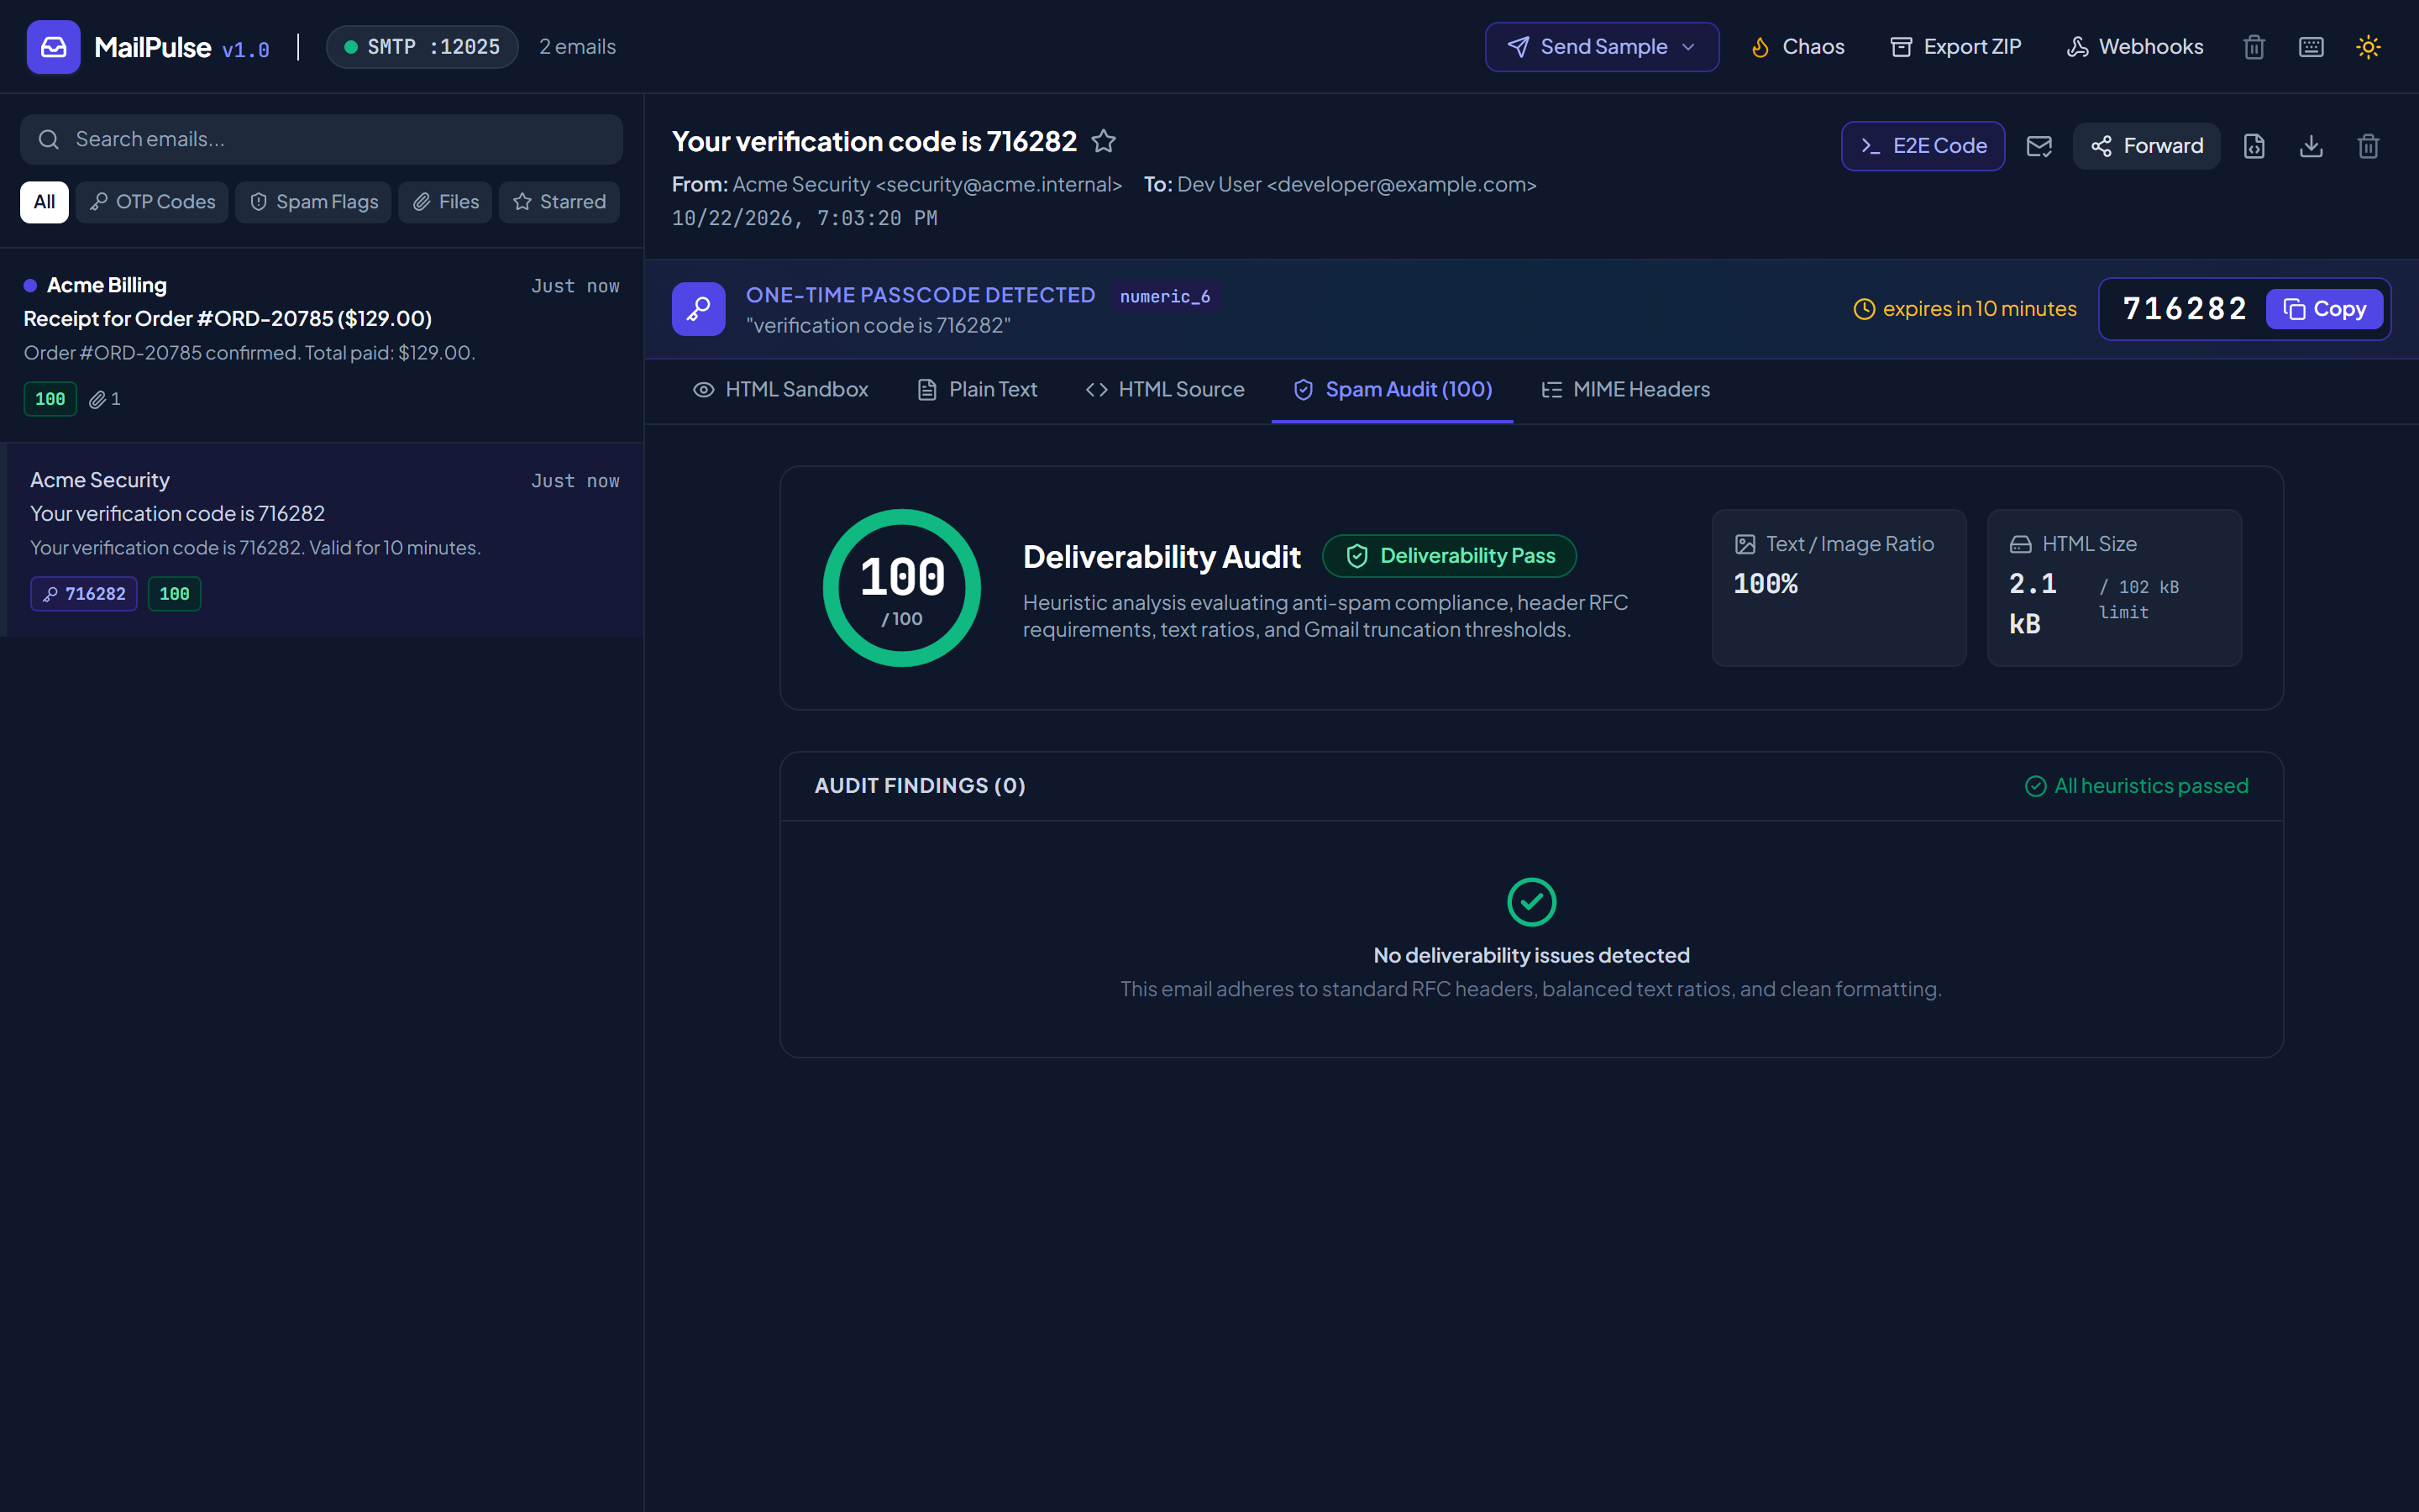Screen dimensions: 2419x1512
Task: Select Spam Audit (100) tab
Action: pyautogui.click(x=1393, y=390)
